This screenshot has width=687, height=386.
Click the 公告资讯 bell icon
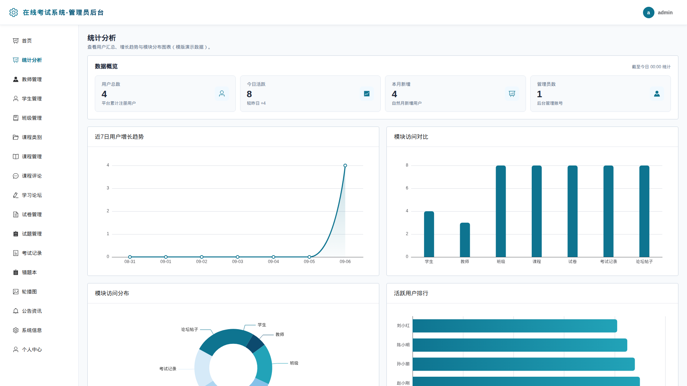16,311
